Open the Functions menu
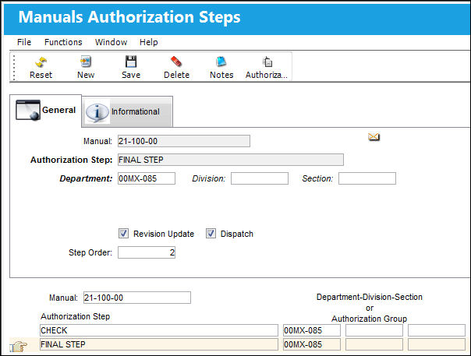471x356 pixels. pos(63,42)
